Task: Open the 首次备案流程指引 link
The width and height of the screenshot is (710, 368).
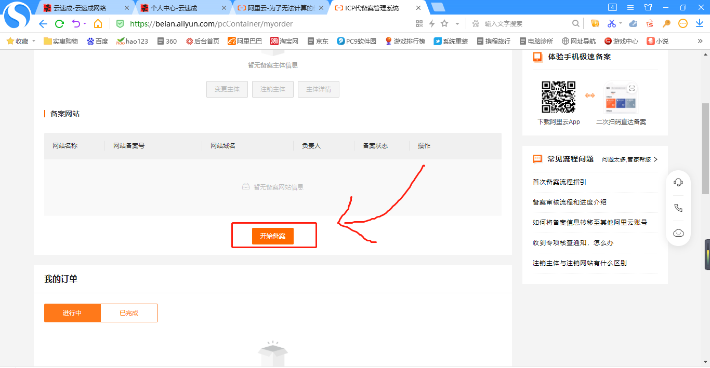Action: click(559, 182)
